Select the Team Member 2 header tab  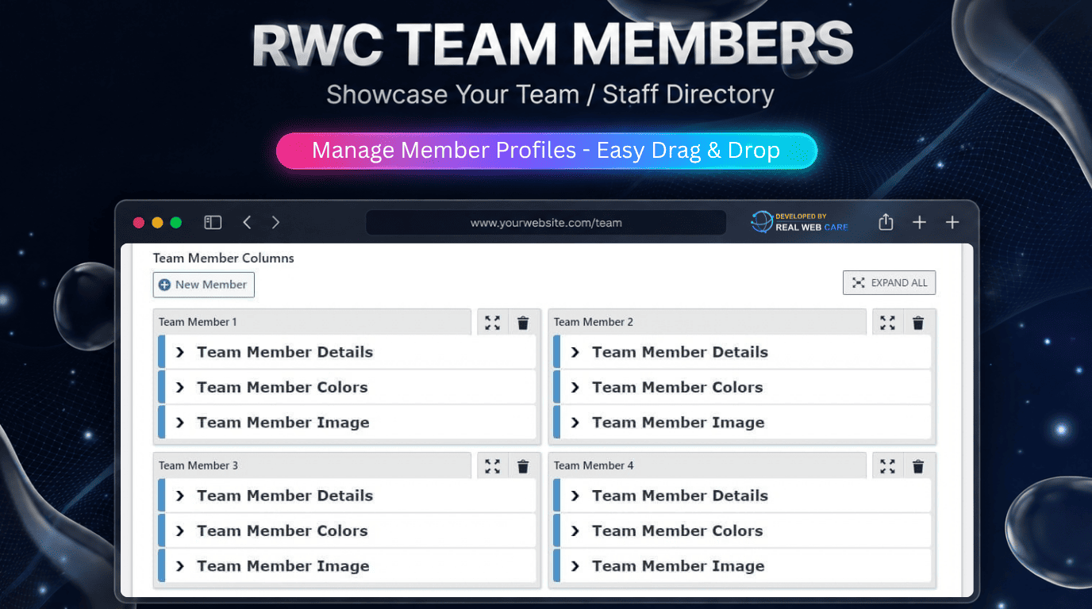708,322
